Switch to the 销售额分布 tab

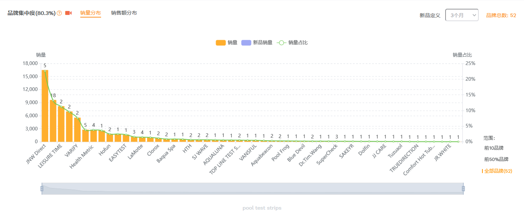[124, 13]
